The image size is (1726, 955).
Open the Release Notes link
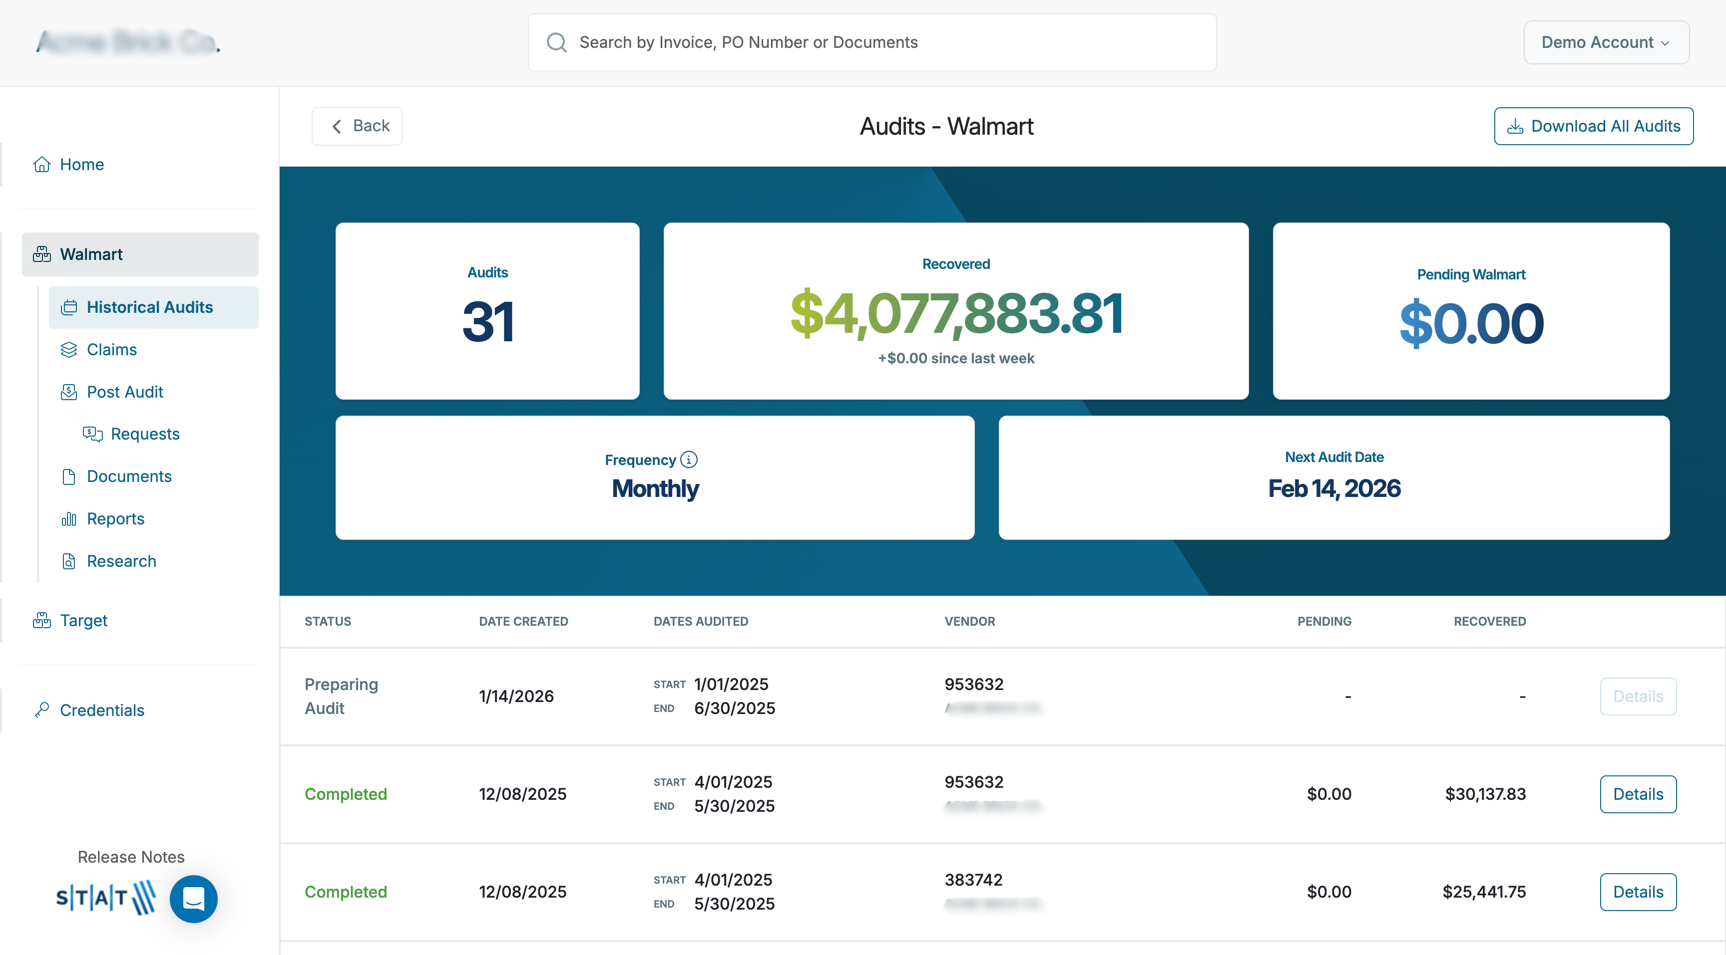(131, 857)
